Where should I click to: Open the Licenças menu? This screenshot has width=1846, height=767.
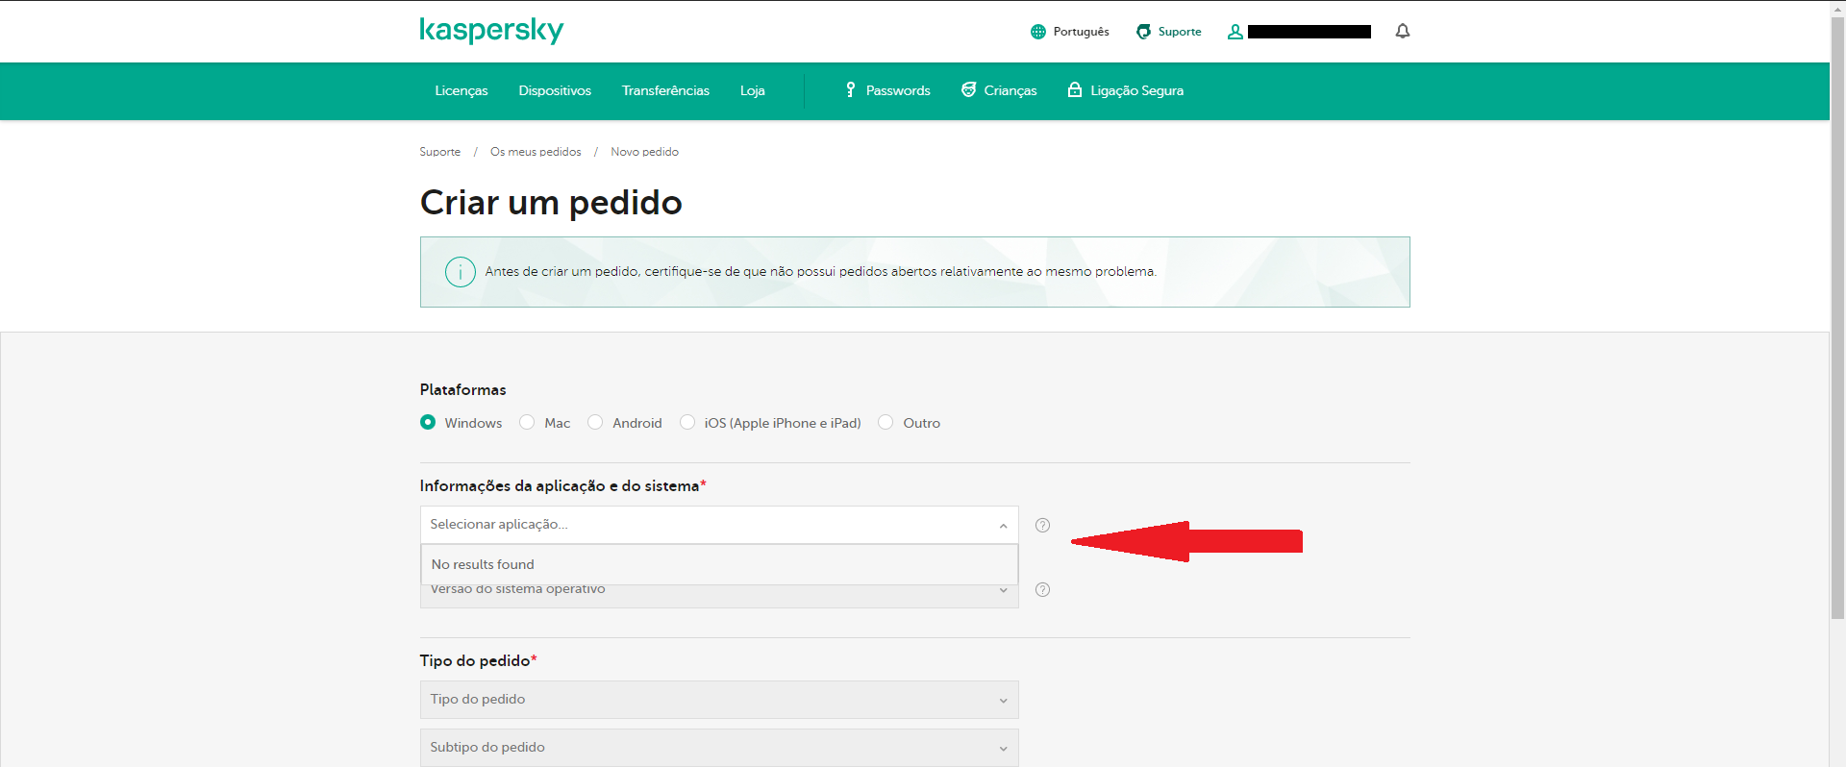click(461, 90)
